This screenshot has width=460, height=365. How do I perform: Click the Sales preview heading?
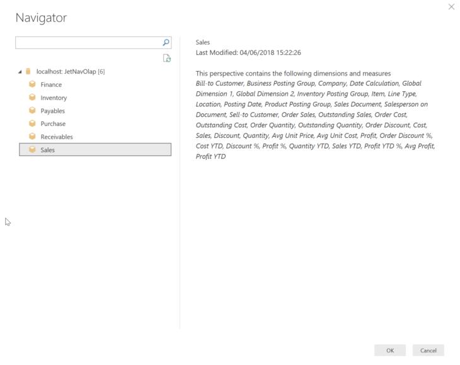point(203,42)
